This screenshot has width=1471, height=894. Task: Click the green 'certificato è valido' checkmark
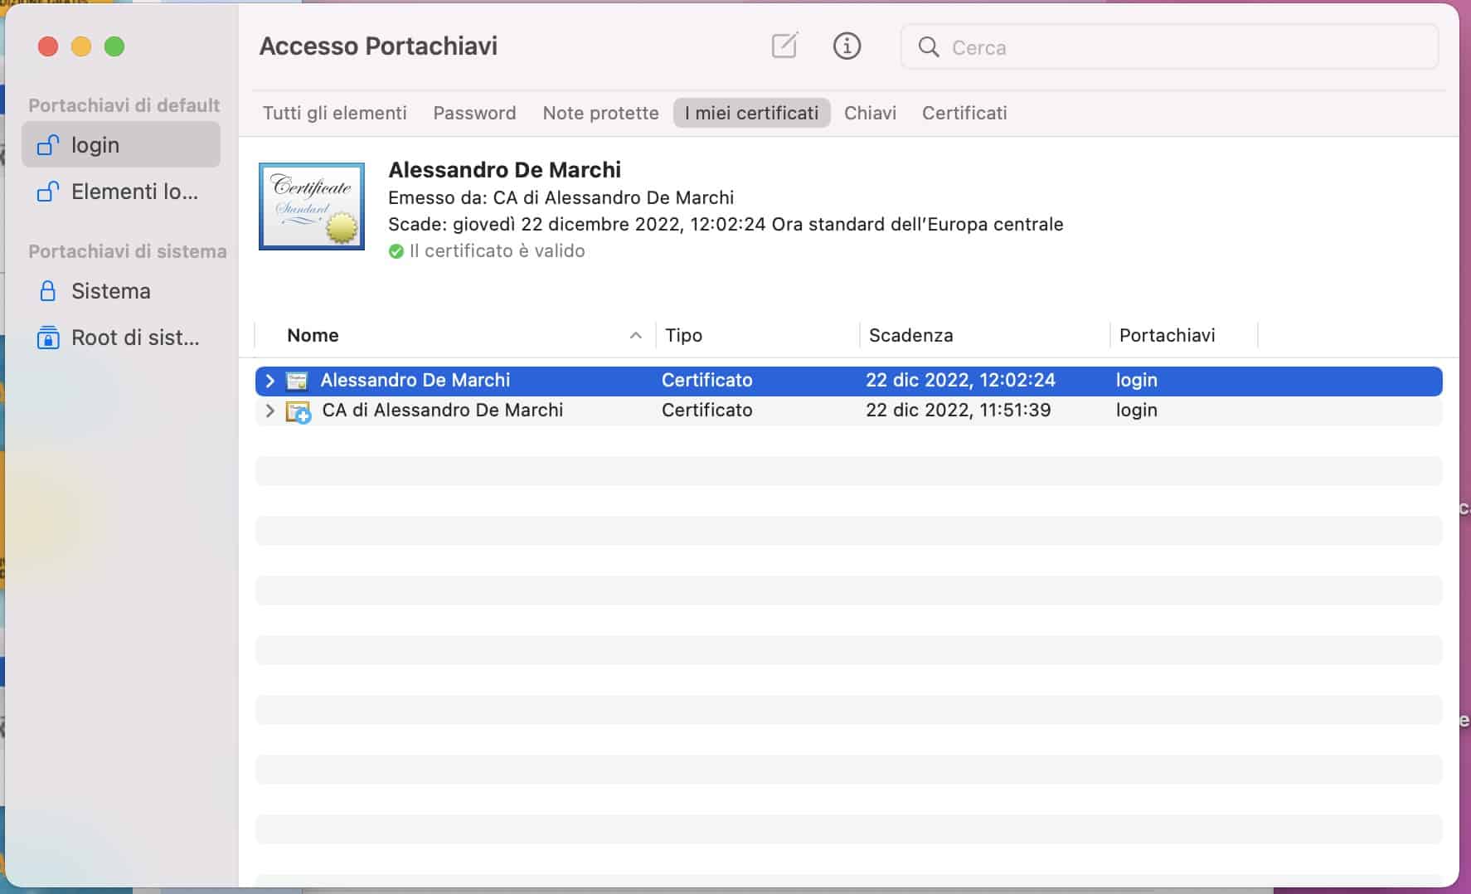coord(395,250)
